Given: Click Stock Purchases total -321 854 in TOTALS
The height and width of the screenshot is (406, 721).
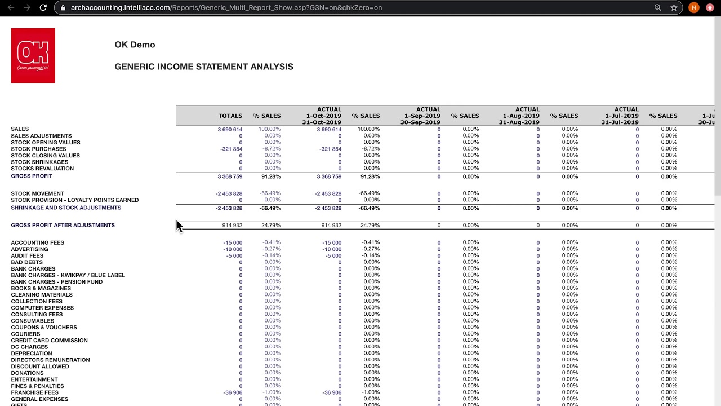Looking at the screenshot, I should (x=231, y=149).
